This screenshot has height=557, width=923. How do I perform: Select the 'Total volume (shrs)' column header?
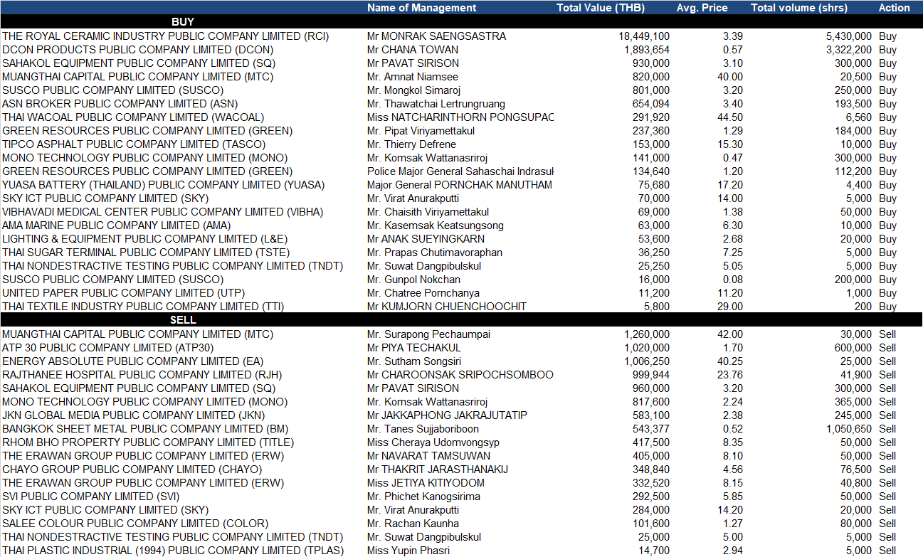click(799, 8)
